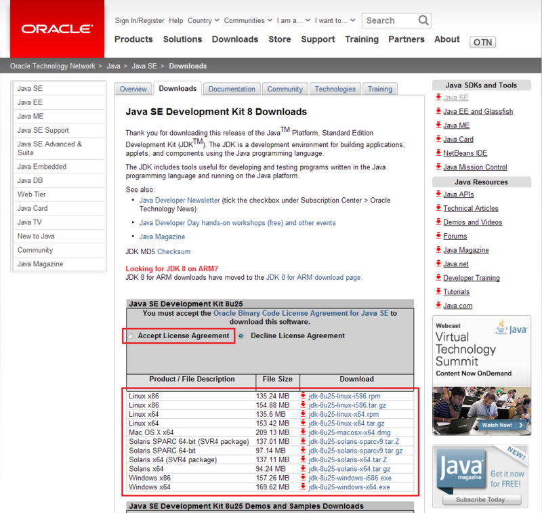
Task: Open Java Magazine link in See also list
Action: click(162, 237)
